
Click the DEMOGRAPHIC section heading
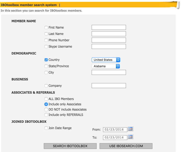[x=24, y=53]
